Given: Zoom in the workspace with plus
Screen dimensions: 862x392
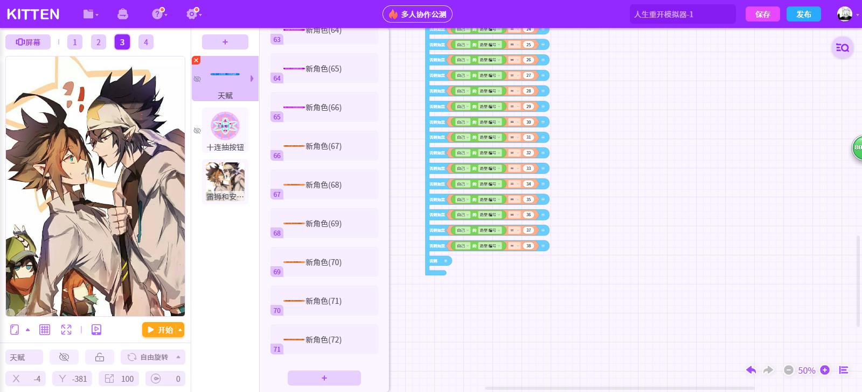Looking at the screenshot, I should [x=825, y=370].
